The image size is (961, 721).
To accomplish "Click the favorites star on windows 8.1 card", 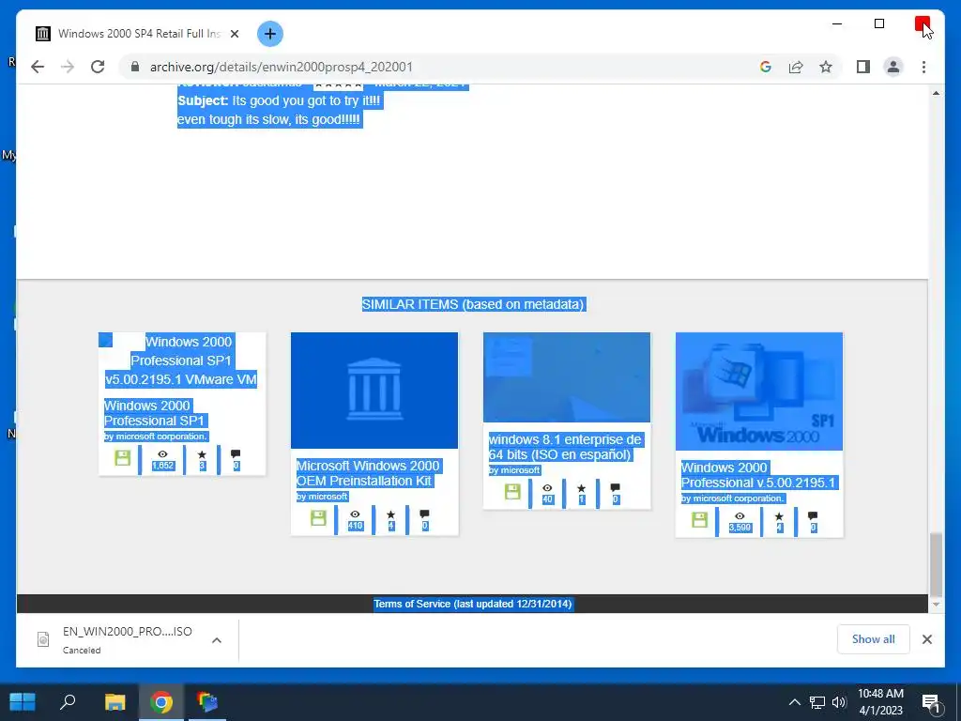I will (581, 488).
